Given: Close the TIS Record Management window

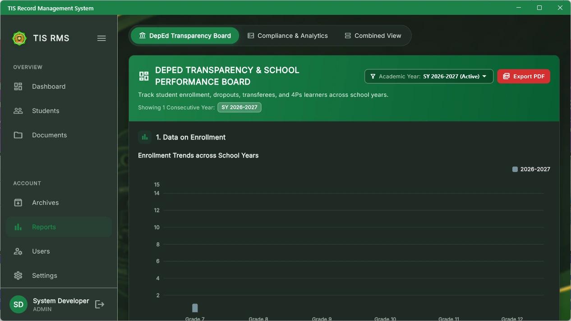Looking at the screenshot, I should (560, 8).
